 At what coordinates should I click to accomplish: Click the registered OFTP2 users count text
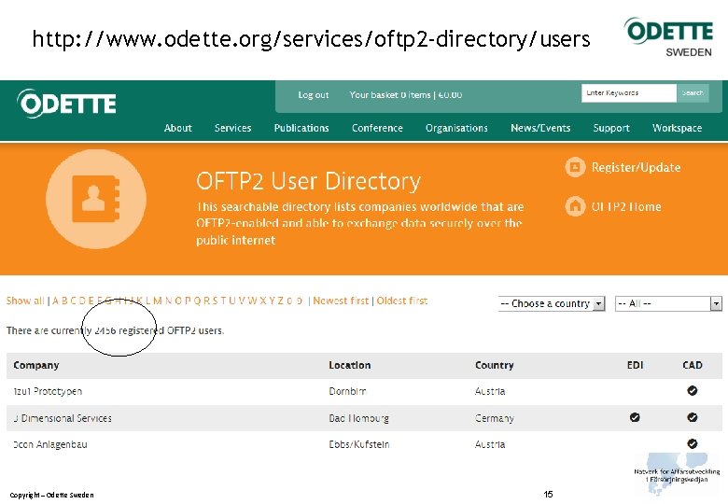click(115, 330)
